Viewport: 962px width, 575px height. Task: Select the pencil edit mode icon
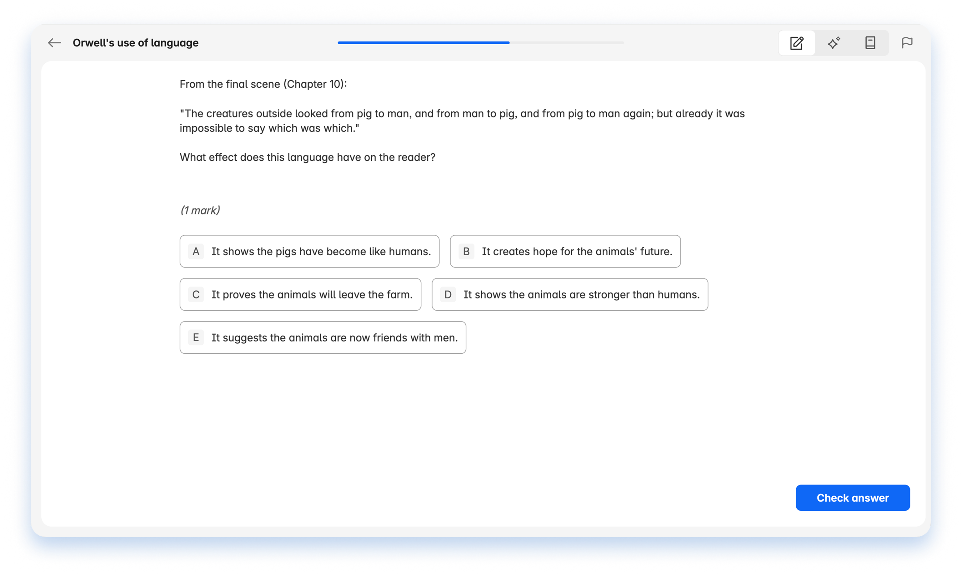[797, 43]
